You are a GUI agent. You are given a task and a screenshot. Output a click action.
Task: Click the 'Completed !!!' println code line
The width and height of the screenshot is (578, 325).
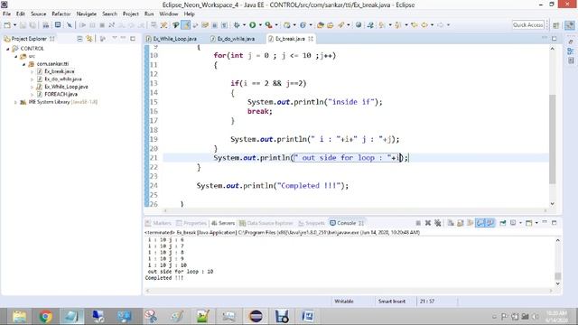tap(273, 186)
